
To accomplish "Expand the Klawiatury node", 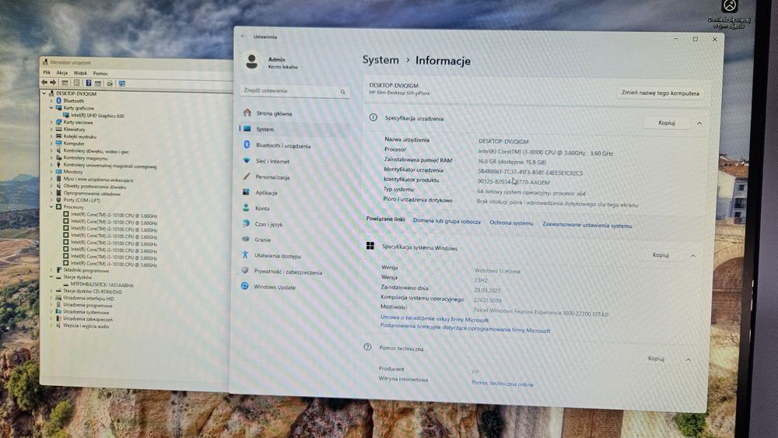I will [51, 129].
